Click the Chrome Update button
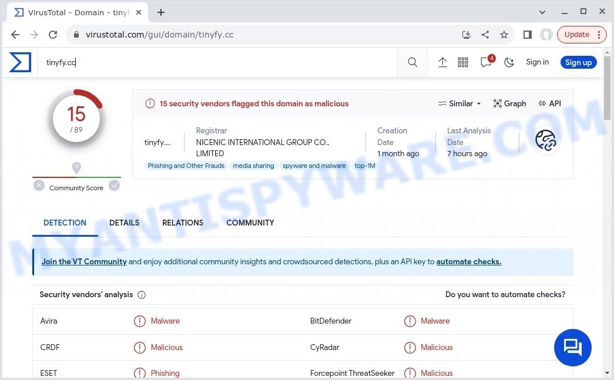This screenshot has height=380, width=614. (x=582, y=35)
